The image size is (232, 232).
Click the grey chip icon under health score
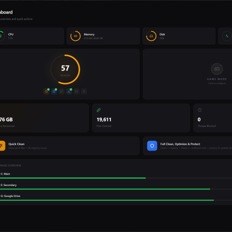(61, 91)
